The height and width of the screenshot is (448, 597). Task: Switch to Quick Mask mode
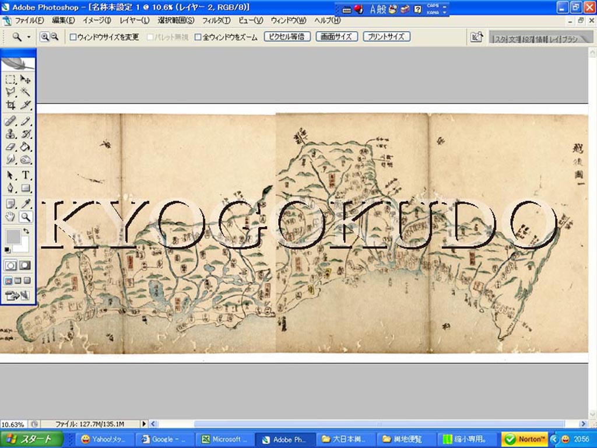pyautogui.click(x=25, y=265)
